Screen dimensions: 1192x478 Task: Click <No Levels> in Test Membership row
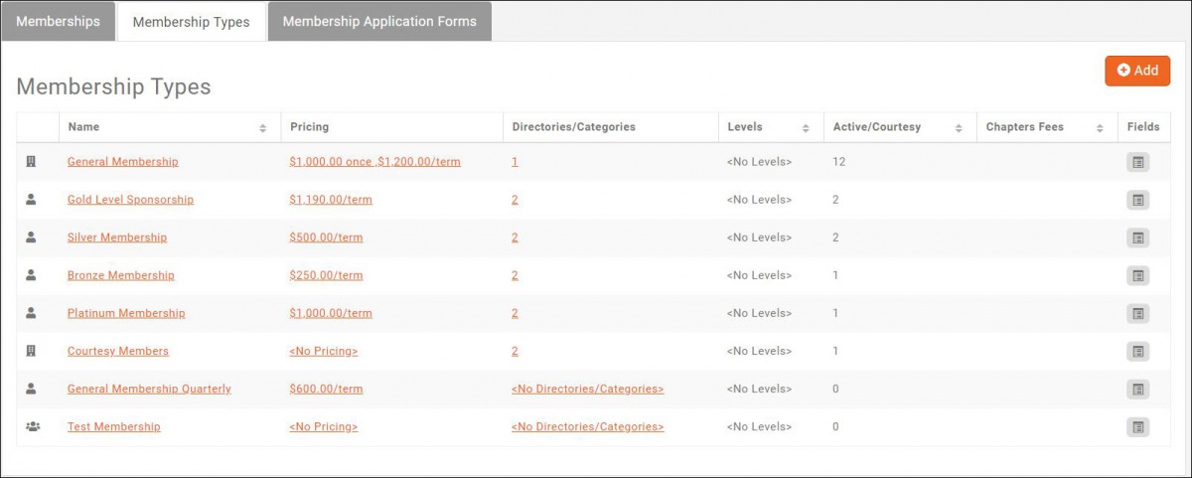pos(759,425)
